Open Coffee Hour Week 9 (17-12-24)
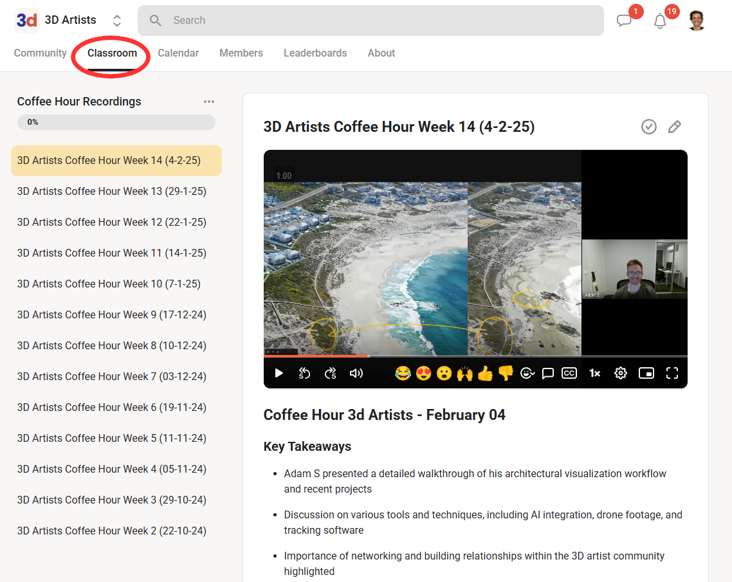 [x=112, y=314]
